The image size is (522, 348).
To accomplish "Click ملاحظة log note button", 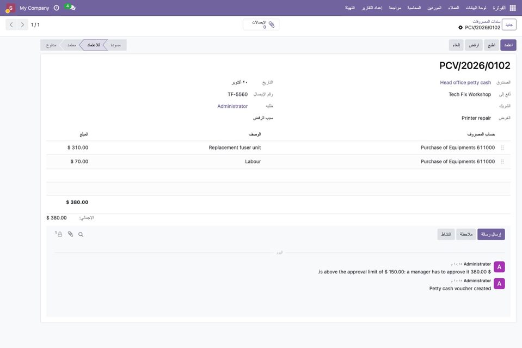I will tap(466, 234).
